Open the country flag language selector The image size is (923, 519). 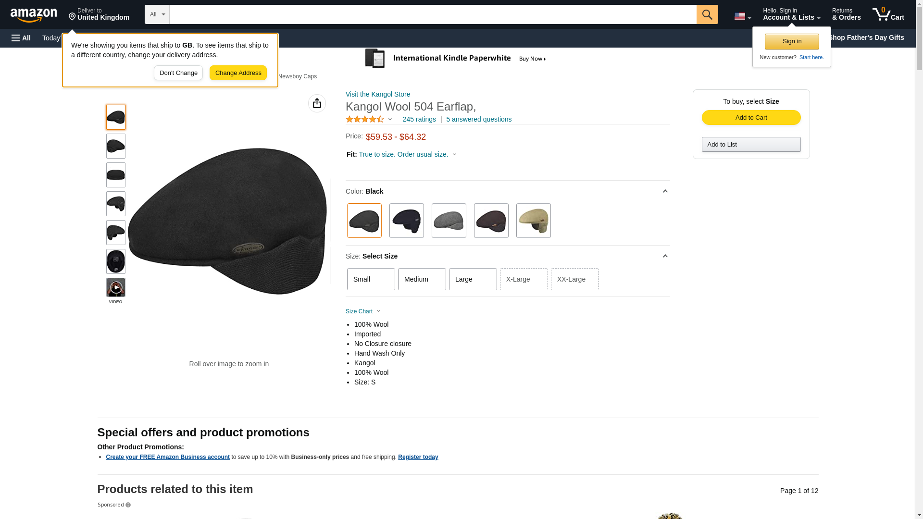[x=742, y=16]
